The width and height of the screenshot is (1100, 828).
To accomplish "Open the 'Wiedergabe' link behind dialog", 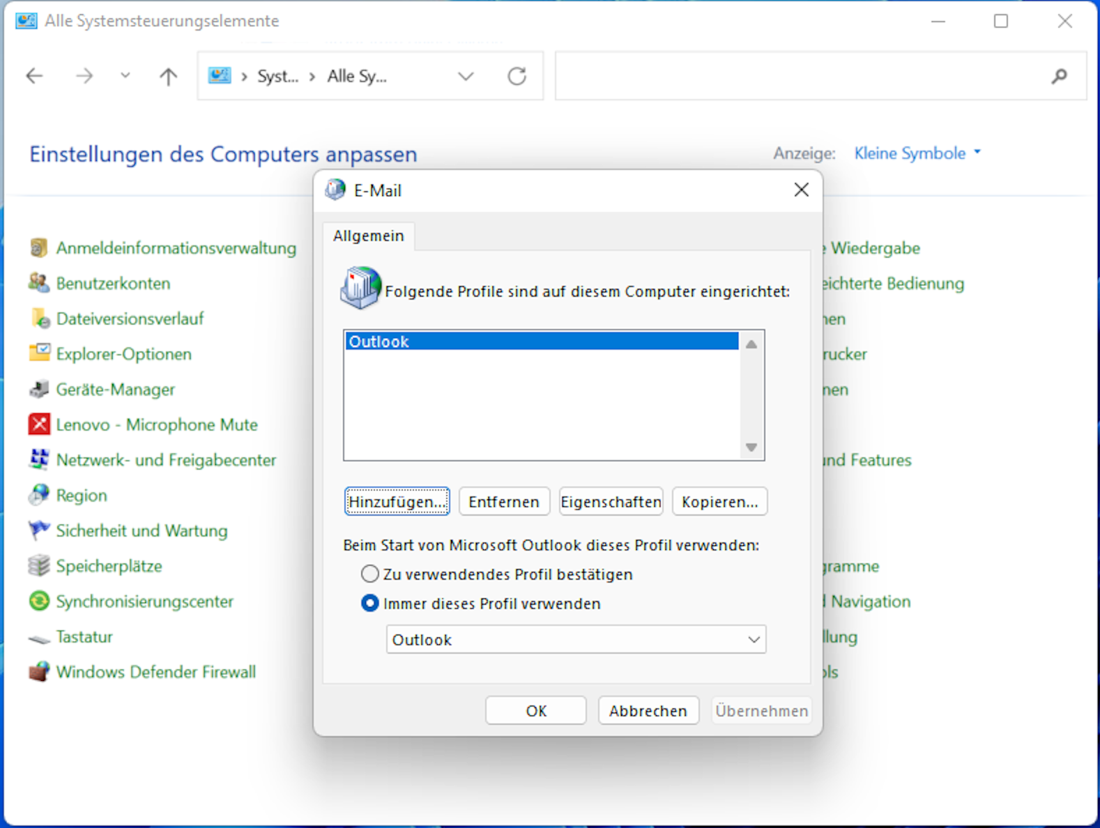I will click(871, 247).
